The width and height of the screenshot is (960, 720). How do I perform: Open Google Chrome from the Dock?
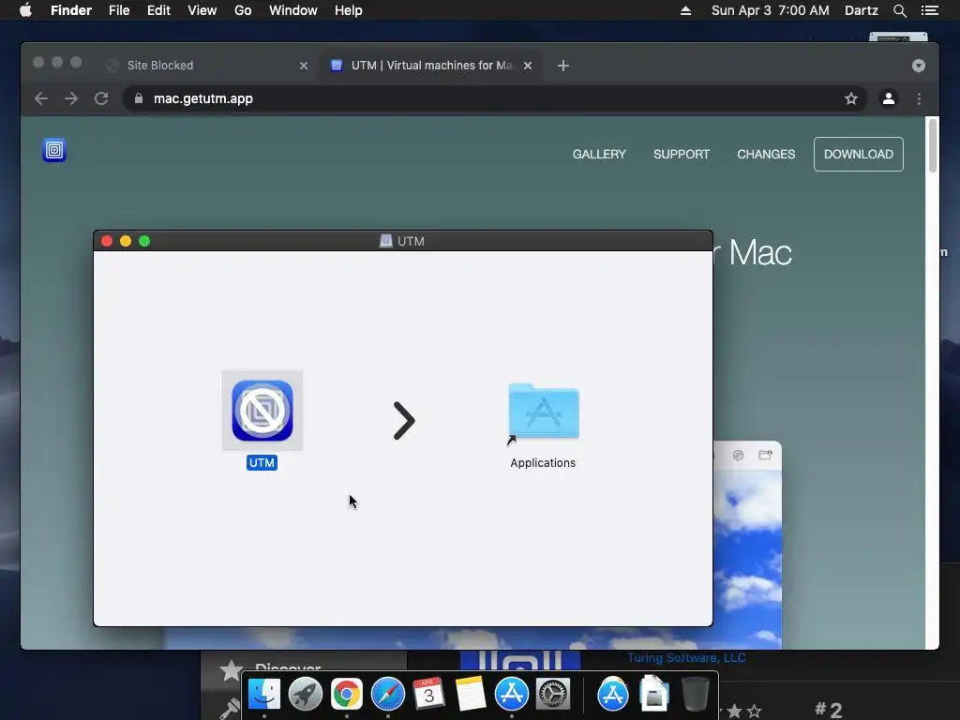click(347, 695)
